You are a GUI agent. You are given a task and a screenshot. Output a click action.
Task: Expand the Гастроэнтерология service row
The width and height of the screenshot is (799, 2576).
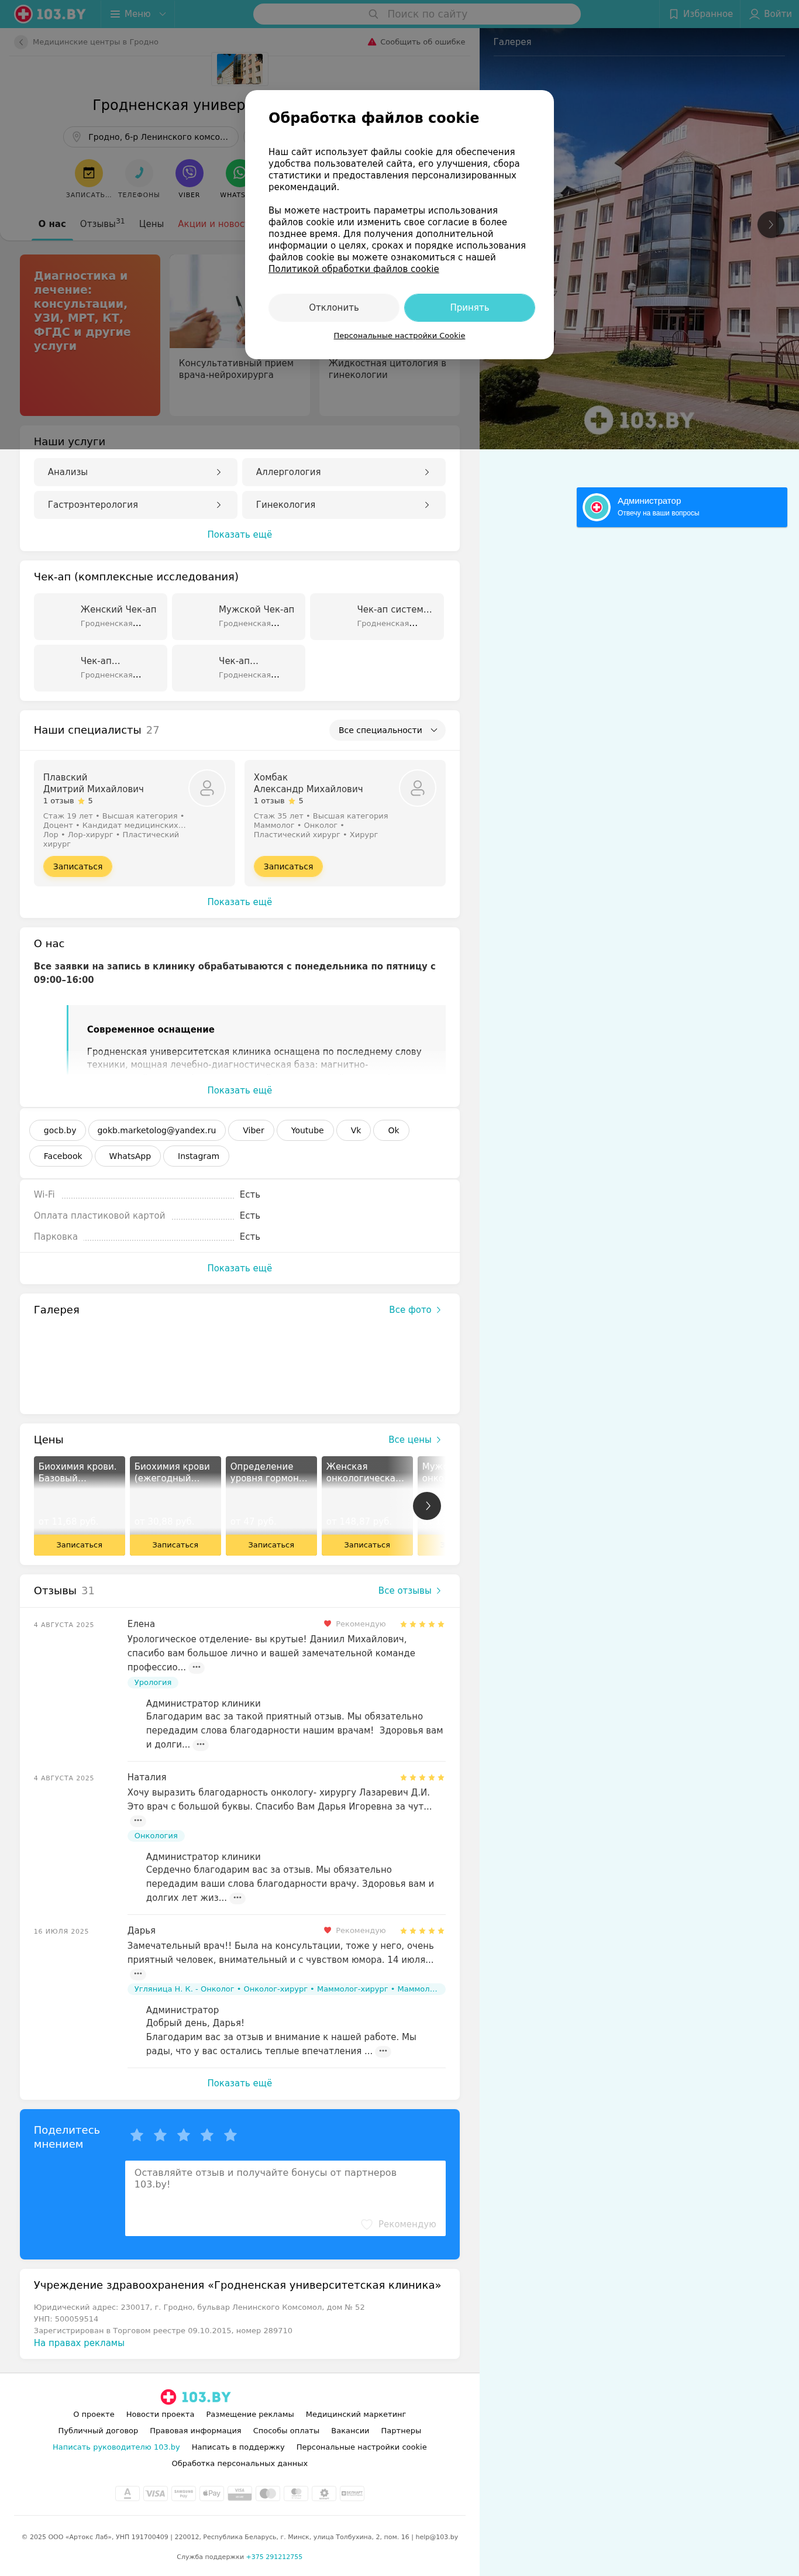point(135,505)
